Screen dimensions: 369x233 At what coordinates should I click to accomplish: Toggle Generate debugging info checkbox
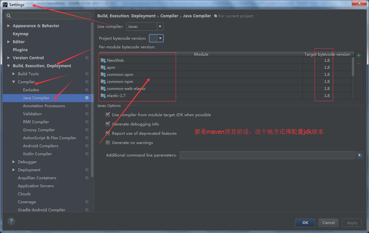108,124
